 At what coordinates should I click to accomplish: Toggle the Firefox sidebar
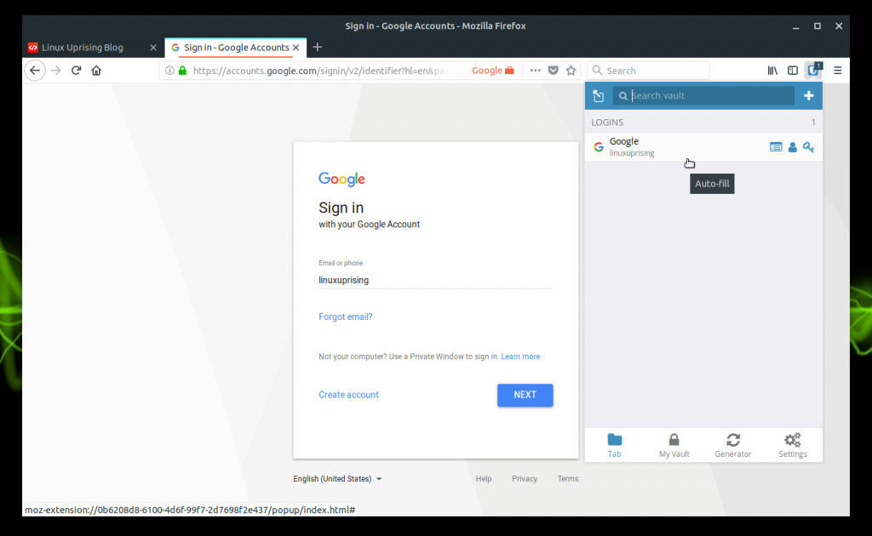[792, 70]
